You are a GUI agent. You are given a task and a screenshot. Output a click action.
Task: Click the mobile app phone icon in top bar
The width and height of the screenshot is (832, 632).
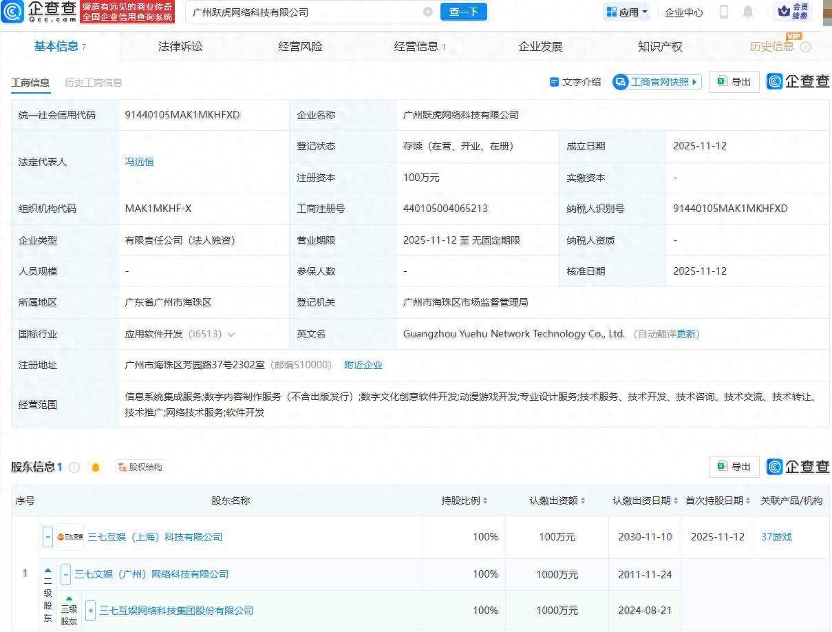[724, 12]
